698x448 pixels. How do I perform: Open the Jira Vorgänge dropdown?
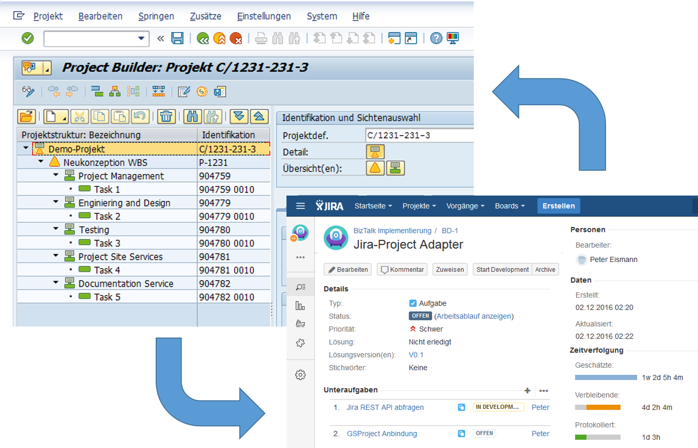(x=465, y=206)
